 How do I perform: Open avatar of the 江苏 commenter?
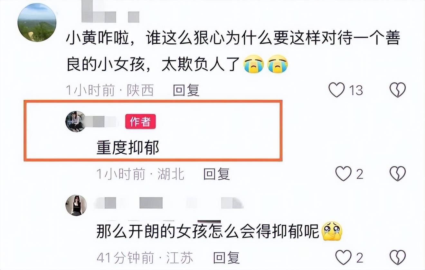coord(76,205)
